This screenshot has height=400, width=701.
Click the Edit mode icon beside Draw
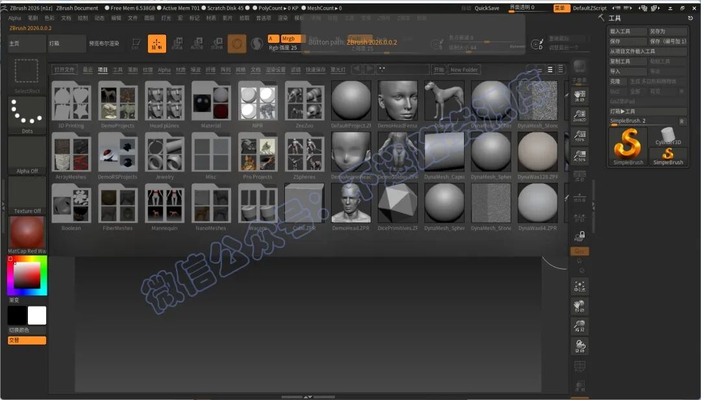coord(136,44)
